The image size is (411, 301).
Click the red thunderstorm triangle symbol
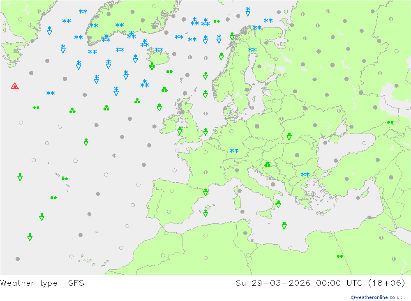(15, 86)
